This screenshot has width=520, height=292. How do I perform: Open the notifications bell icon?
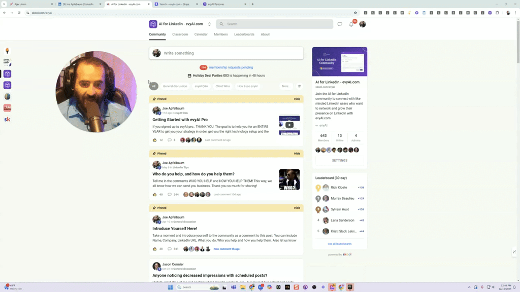pyautogui.click(x=351, y=24)
